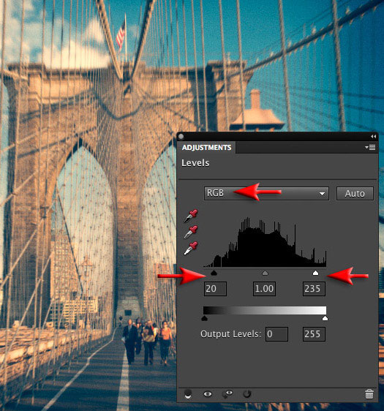This screenshot has width=384, height=411.
Task: Click the highlight input field showing 235
Action: pyautogui.click(x=314, y=289)
